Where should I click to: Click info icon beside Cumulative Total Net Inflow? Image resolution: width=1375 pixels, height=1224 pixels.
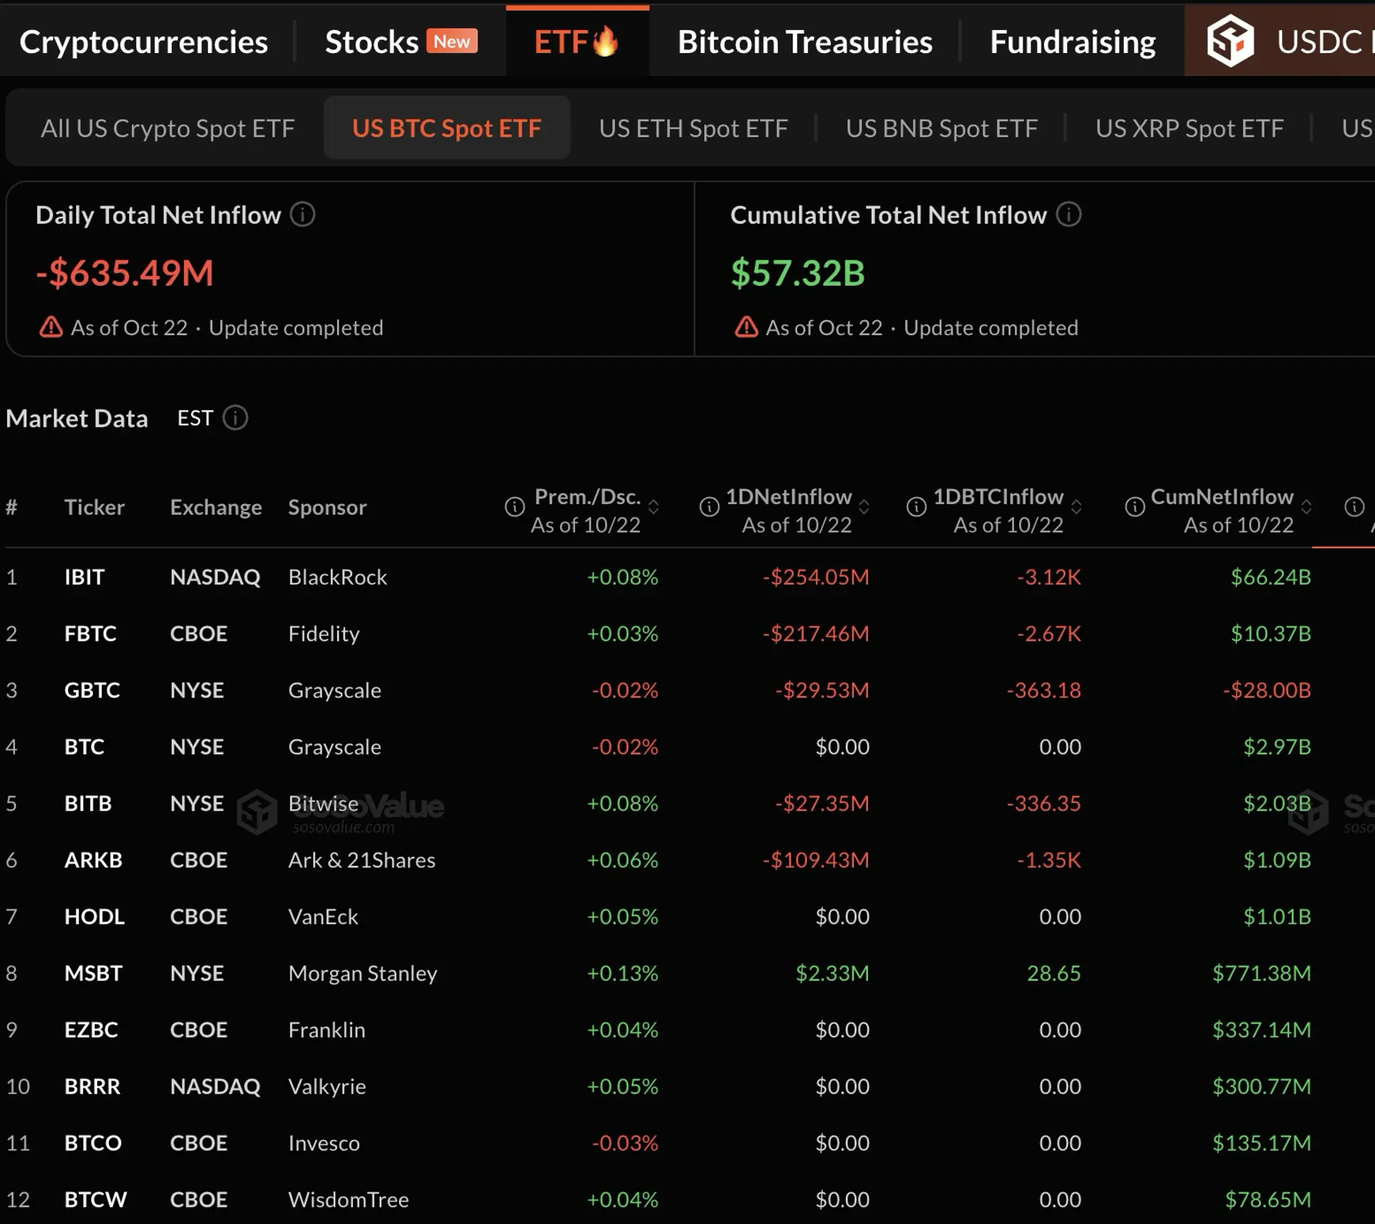[1068, 214]
